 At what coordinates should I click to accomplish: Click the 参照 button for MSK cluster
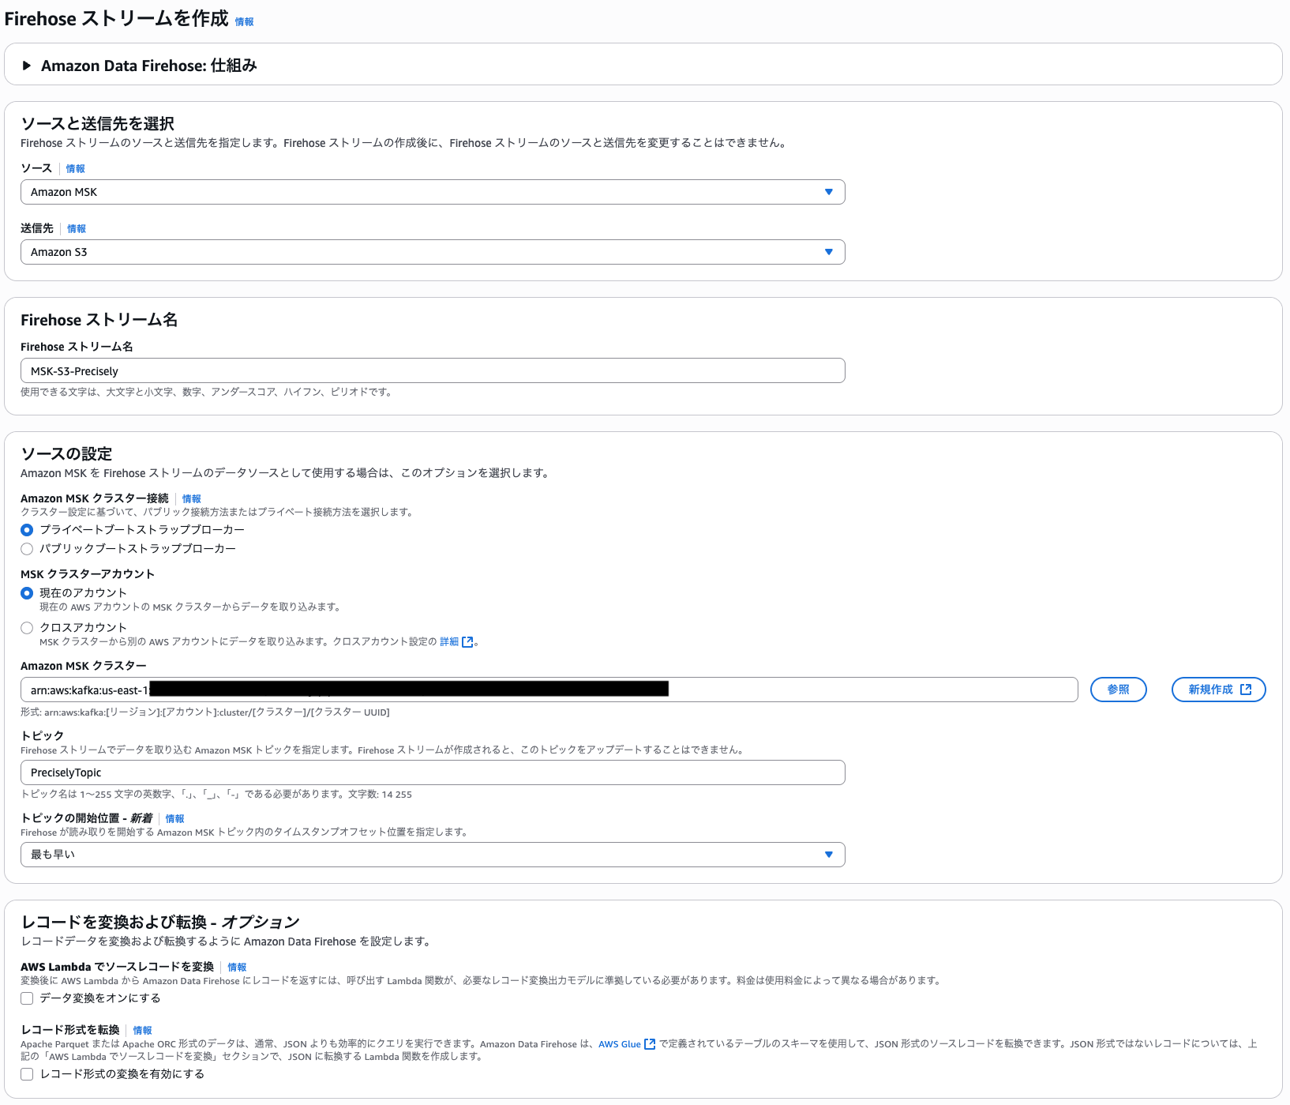1118,690
